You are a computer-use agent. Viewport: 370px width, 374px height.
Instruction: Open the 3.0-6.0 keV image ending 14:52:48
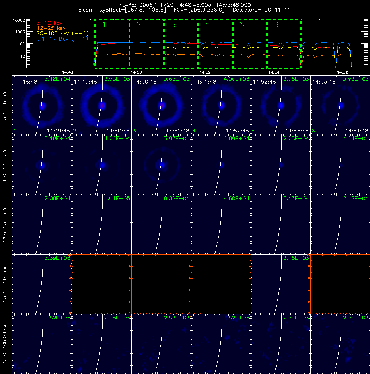221,105
